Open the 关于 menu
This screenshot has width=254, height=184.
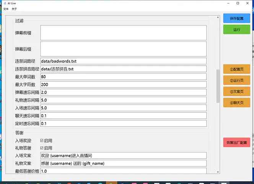14,9
